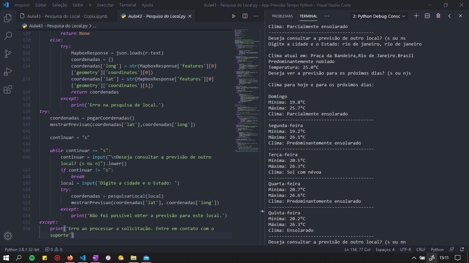Open the feedback icon in status bar
The width and height of the screenshot is (469, 263).
click(x=451, y=250)
